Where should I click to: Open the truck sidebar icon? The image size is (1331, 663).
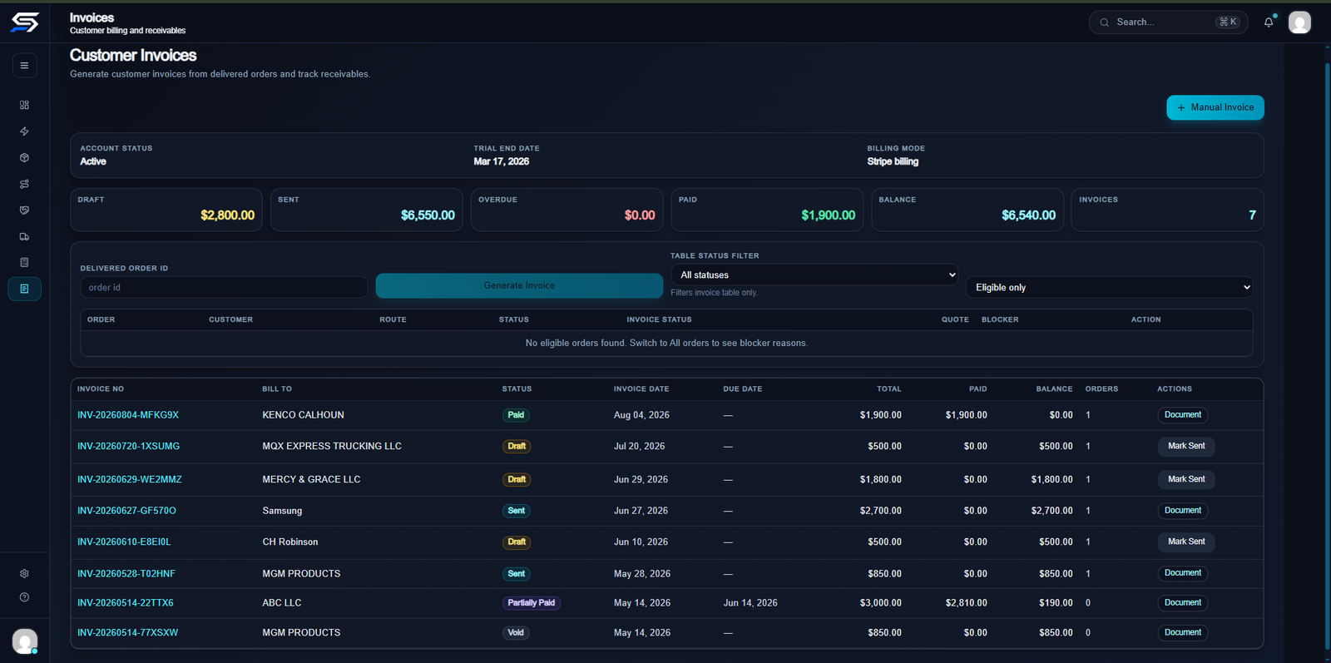coord(24,236)
